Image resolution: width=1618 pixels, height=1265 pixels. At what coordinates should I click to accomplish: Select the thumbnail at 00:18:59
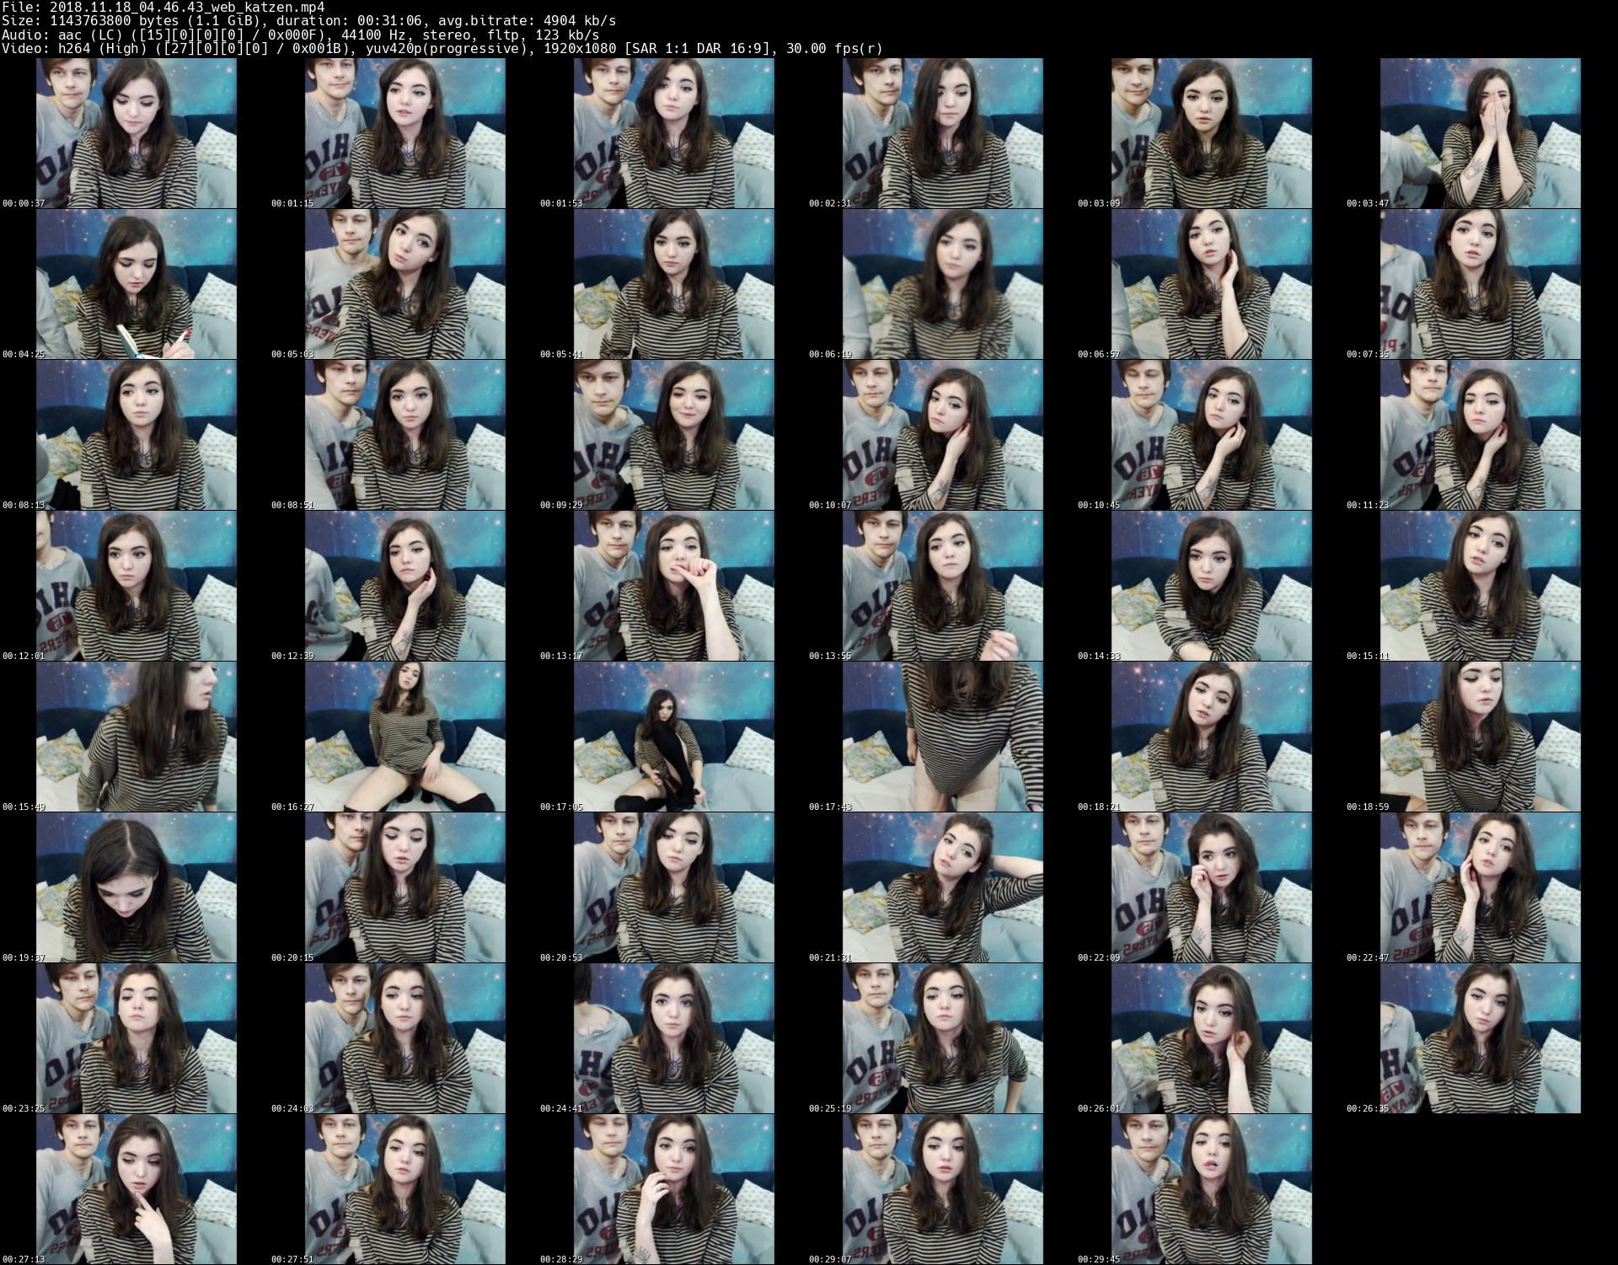(1481, 737)
